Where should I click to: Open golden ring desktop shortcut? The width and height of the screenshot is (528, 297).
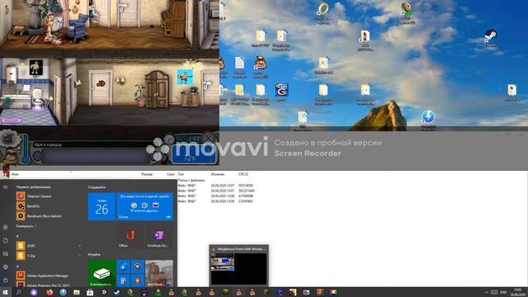pos(323,12)
